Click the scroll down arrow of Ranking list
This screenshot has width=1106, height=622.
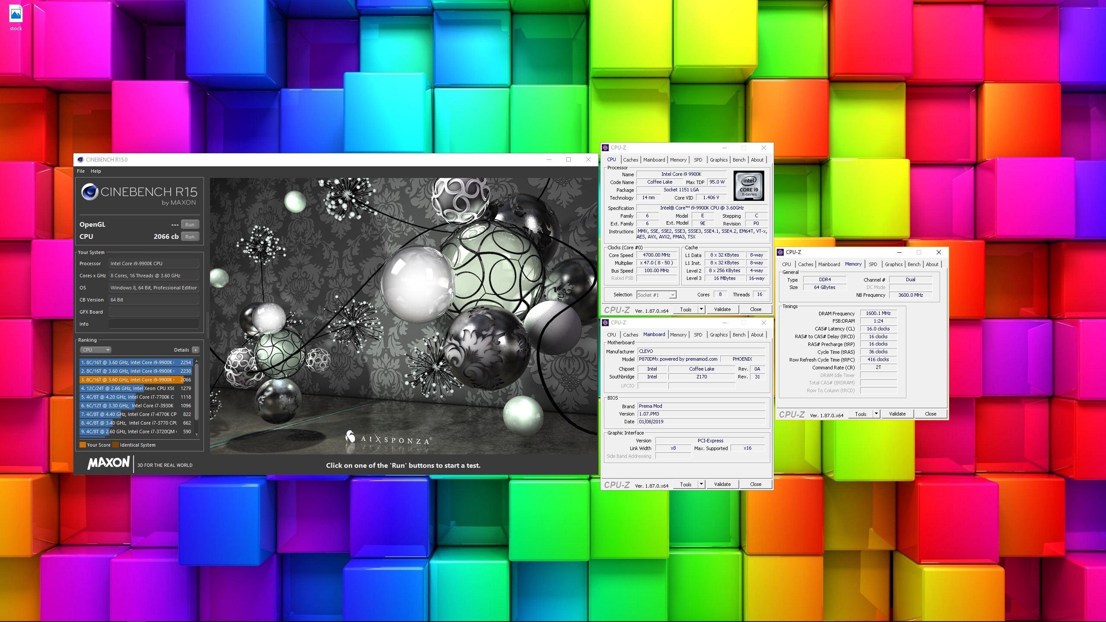[197, 435]
